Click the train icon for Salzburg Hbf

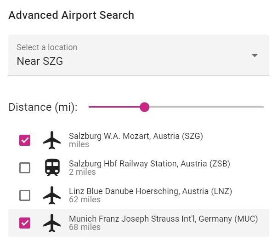click(x=52, y=168)
